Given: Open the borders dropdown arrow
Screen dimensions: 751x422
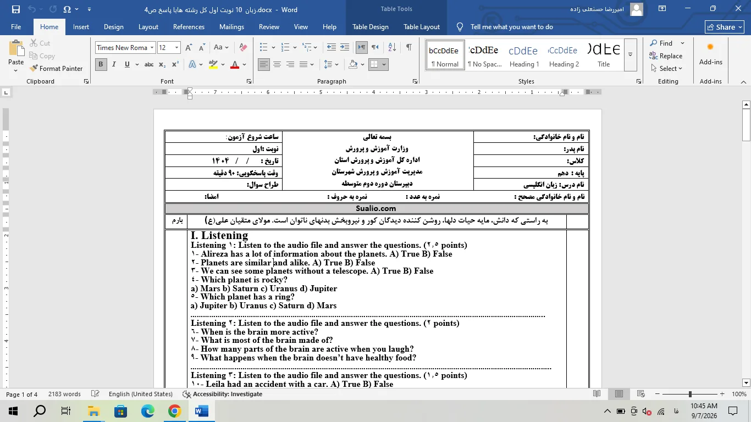Looking at the screenshot, I should (x=384, y=65).
